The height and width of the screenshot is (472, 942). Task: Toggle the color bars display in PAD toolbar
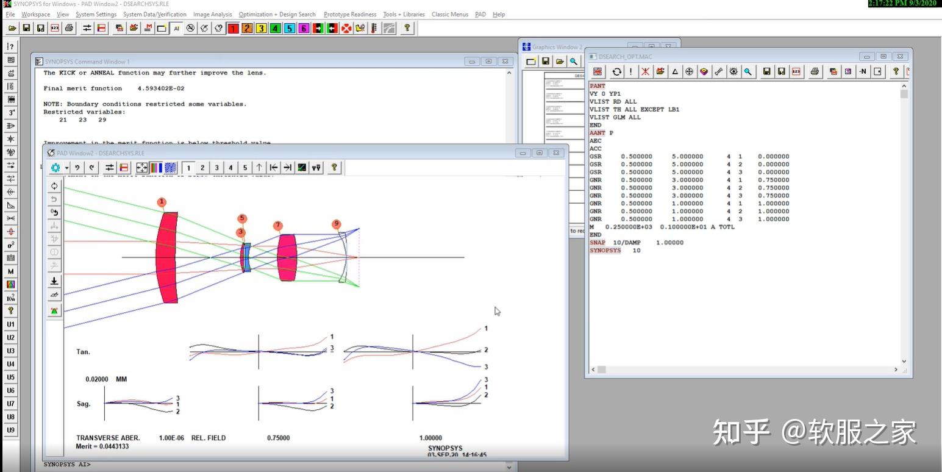156,168
